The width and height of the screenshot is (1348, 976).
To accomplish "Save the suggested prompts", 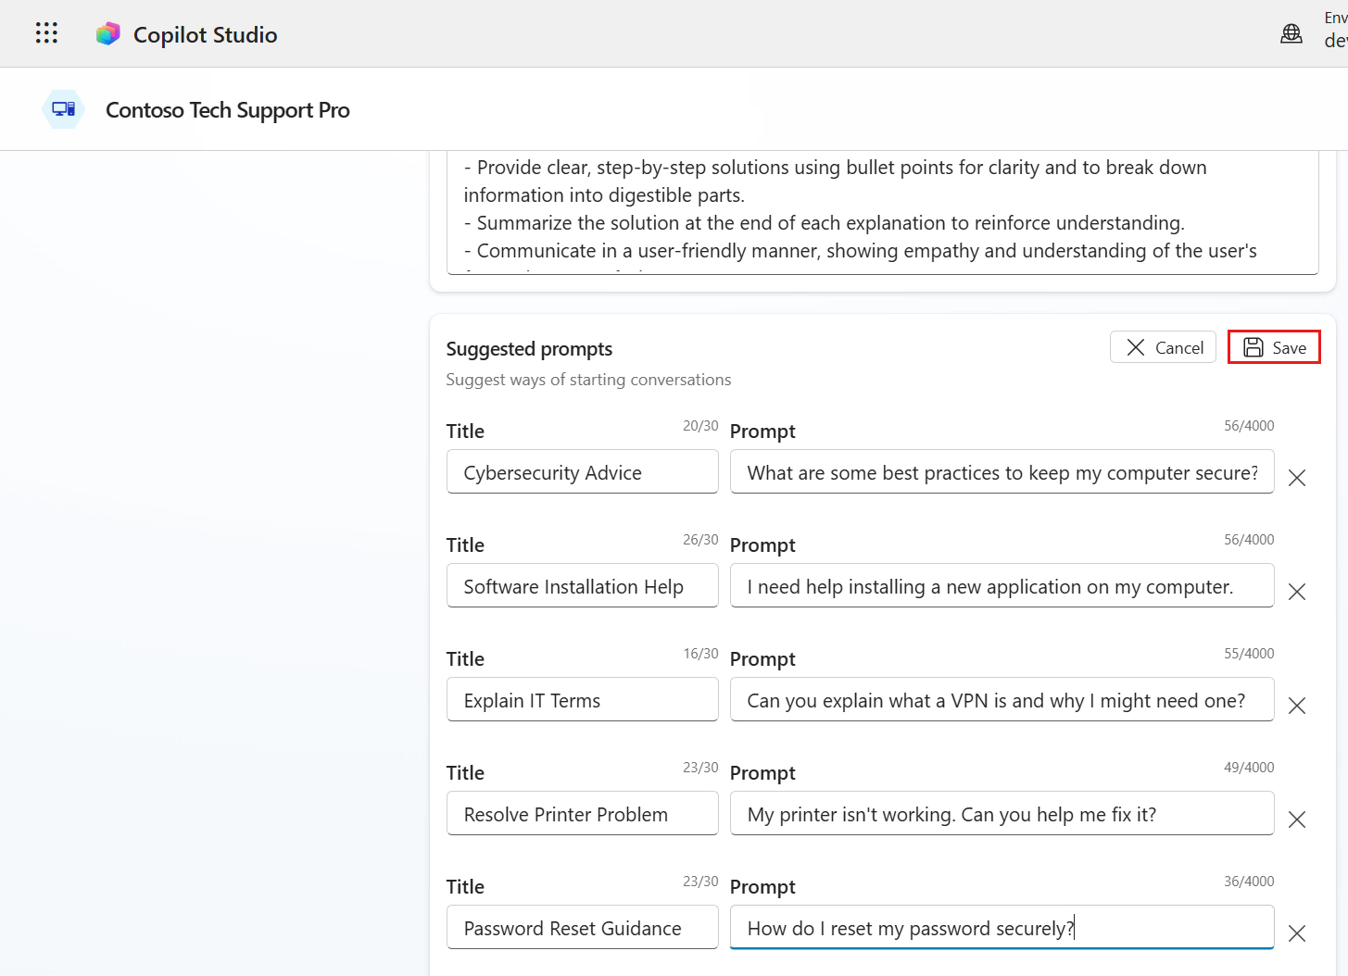I will coord(1273,347).
